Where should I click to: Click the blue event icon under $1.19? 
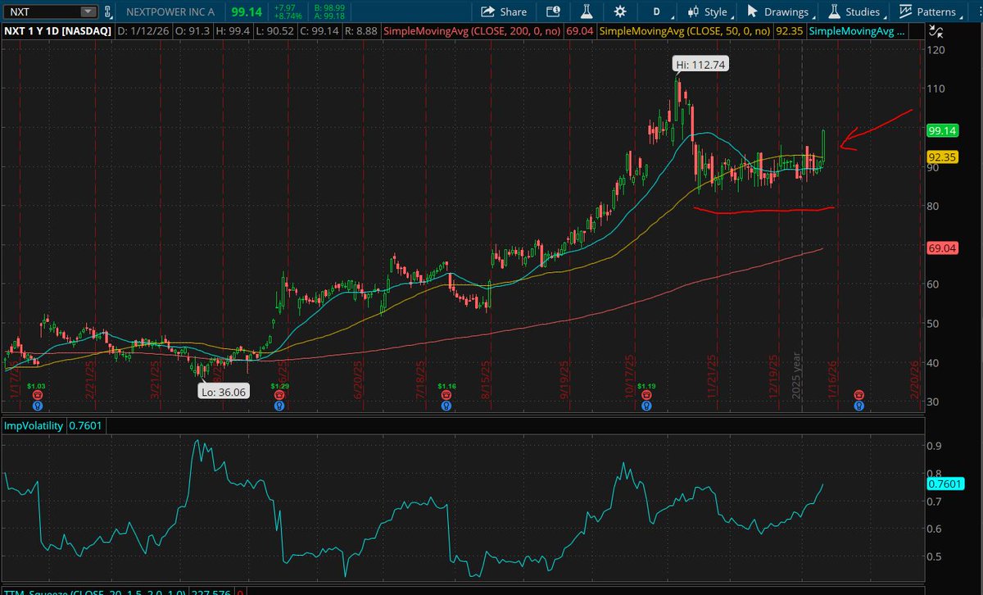(x=647, y=404)
